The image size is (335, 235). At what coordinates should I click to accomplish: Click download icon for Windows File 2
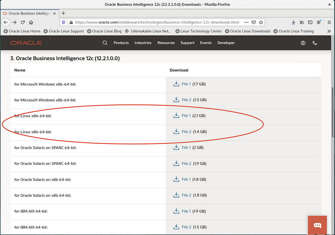(176, 100)
